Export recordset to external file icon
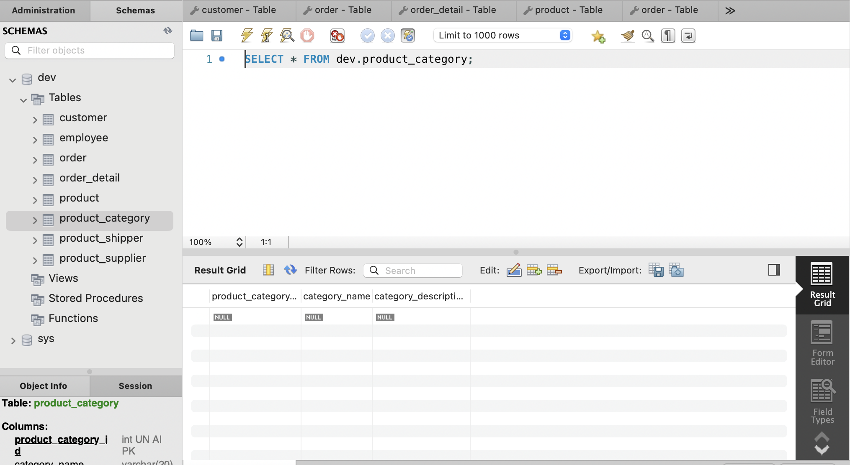 click(x=656, y=270)
